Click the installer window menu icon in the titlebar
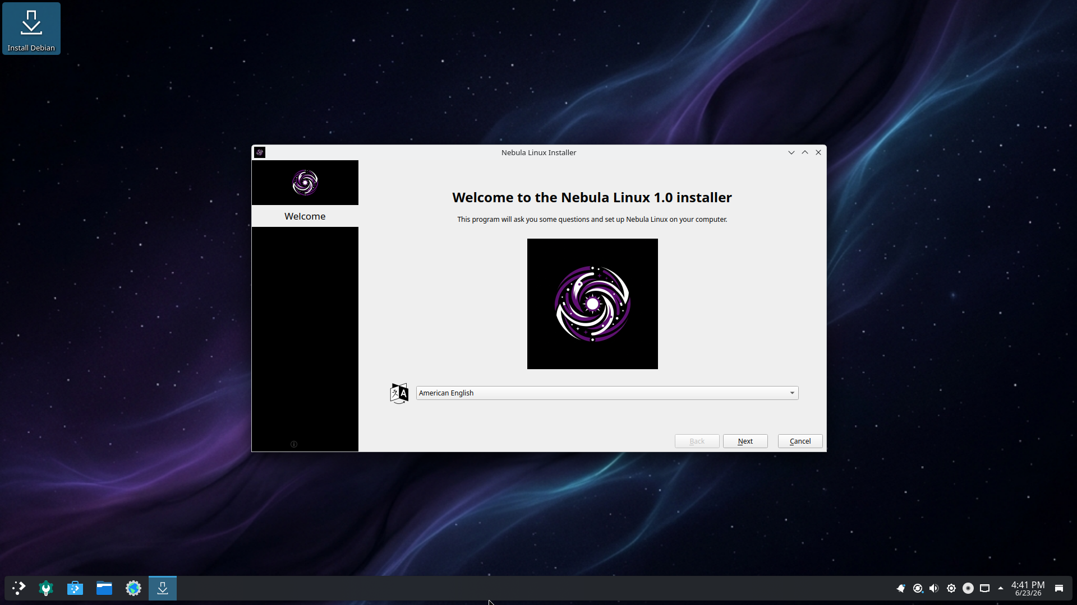This screenshot has width=1077, height=605. click(260, 152)
